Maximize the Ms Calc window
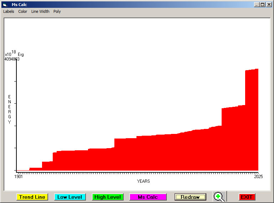Viewport: 274px width, 203px height. pyautogui.click(x=263, y=5)
